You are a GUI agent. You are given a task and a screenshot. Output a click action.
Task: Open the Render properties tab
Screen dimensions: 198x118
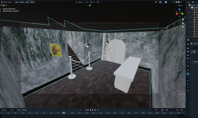click(x=188, y=48)
